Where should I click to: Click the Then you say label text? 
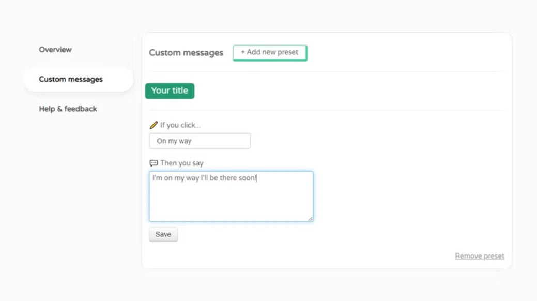tap(182, 163)
